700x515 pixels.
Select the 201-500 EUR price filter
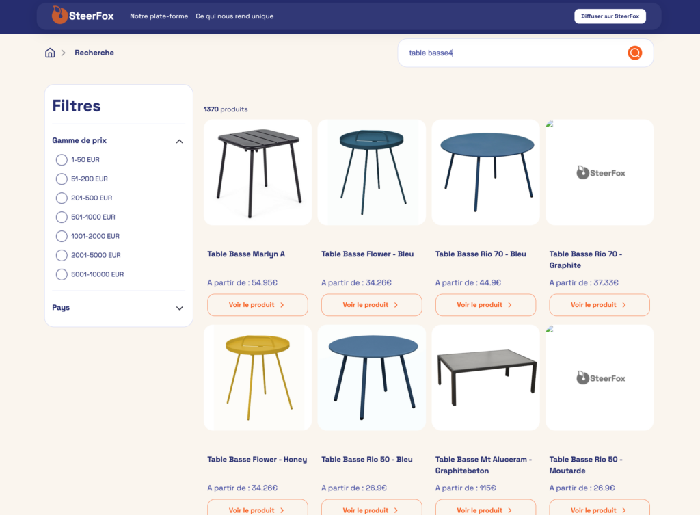(62, 198)
